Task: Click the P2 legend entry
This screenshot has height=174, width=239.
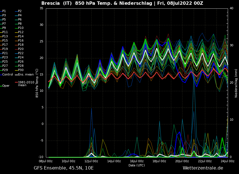Action: [20, 11]
